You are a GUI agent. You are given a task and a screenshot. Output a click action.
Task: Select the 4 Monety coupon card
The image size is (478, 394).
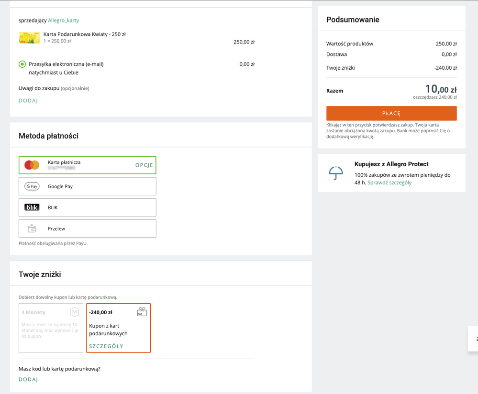coord(51,328)
